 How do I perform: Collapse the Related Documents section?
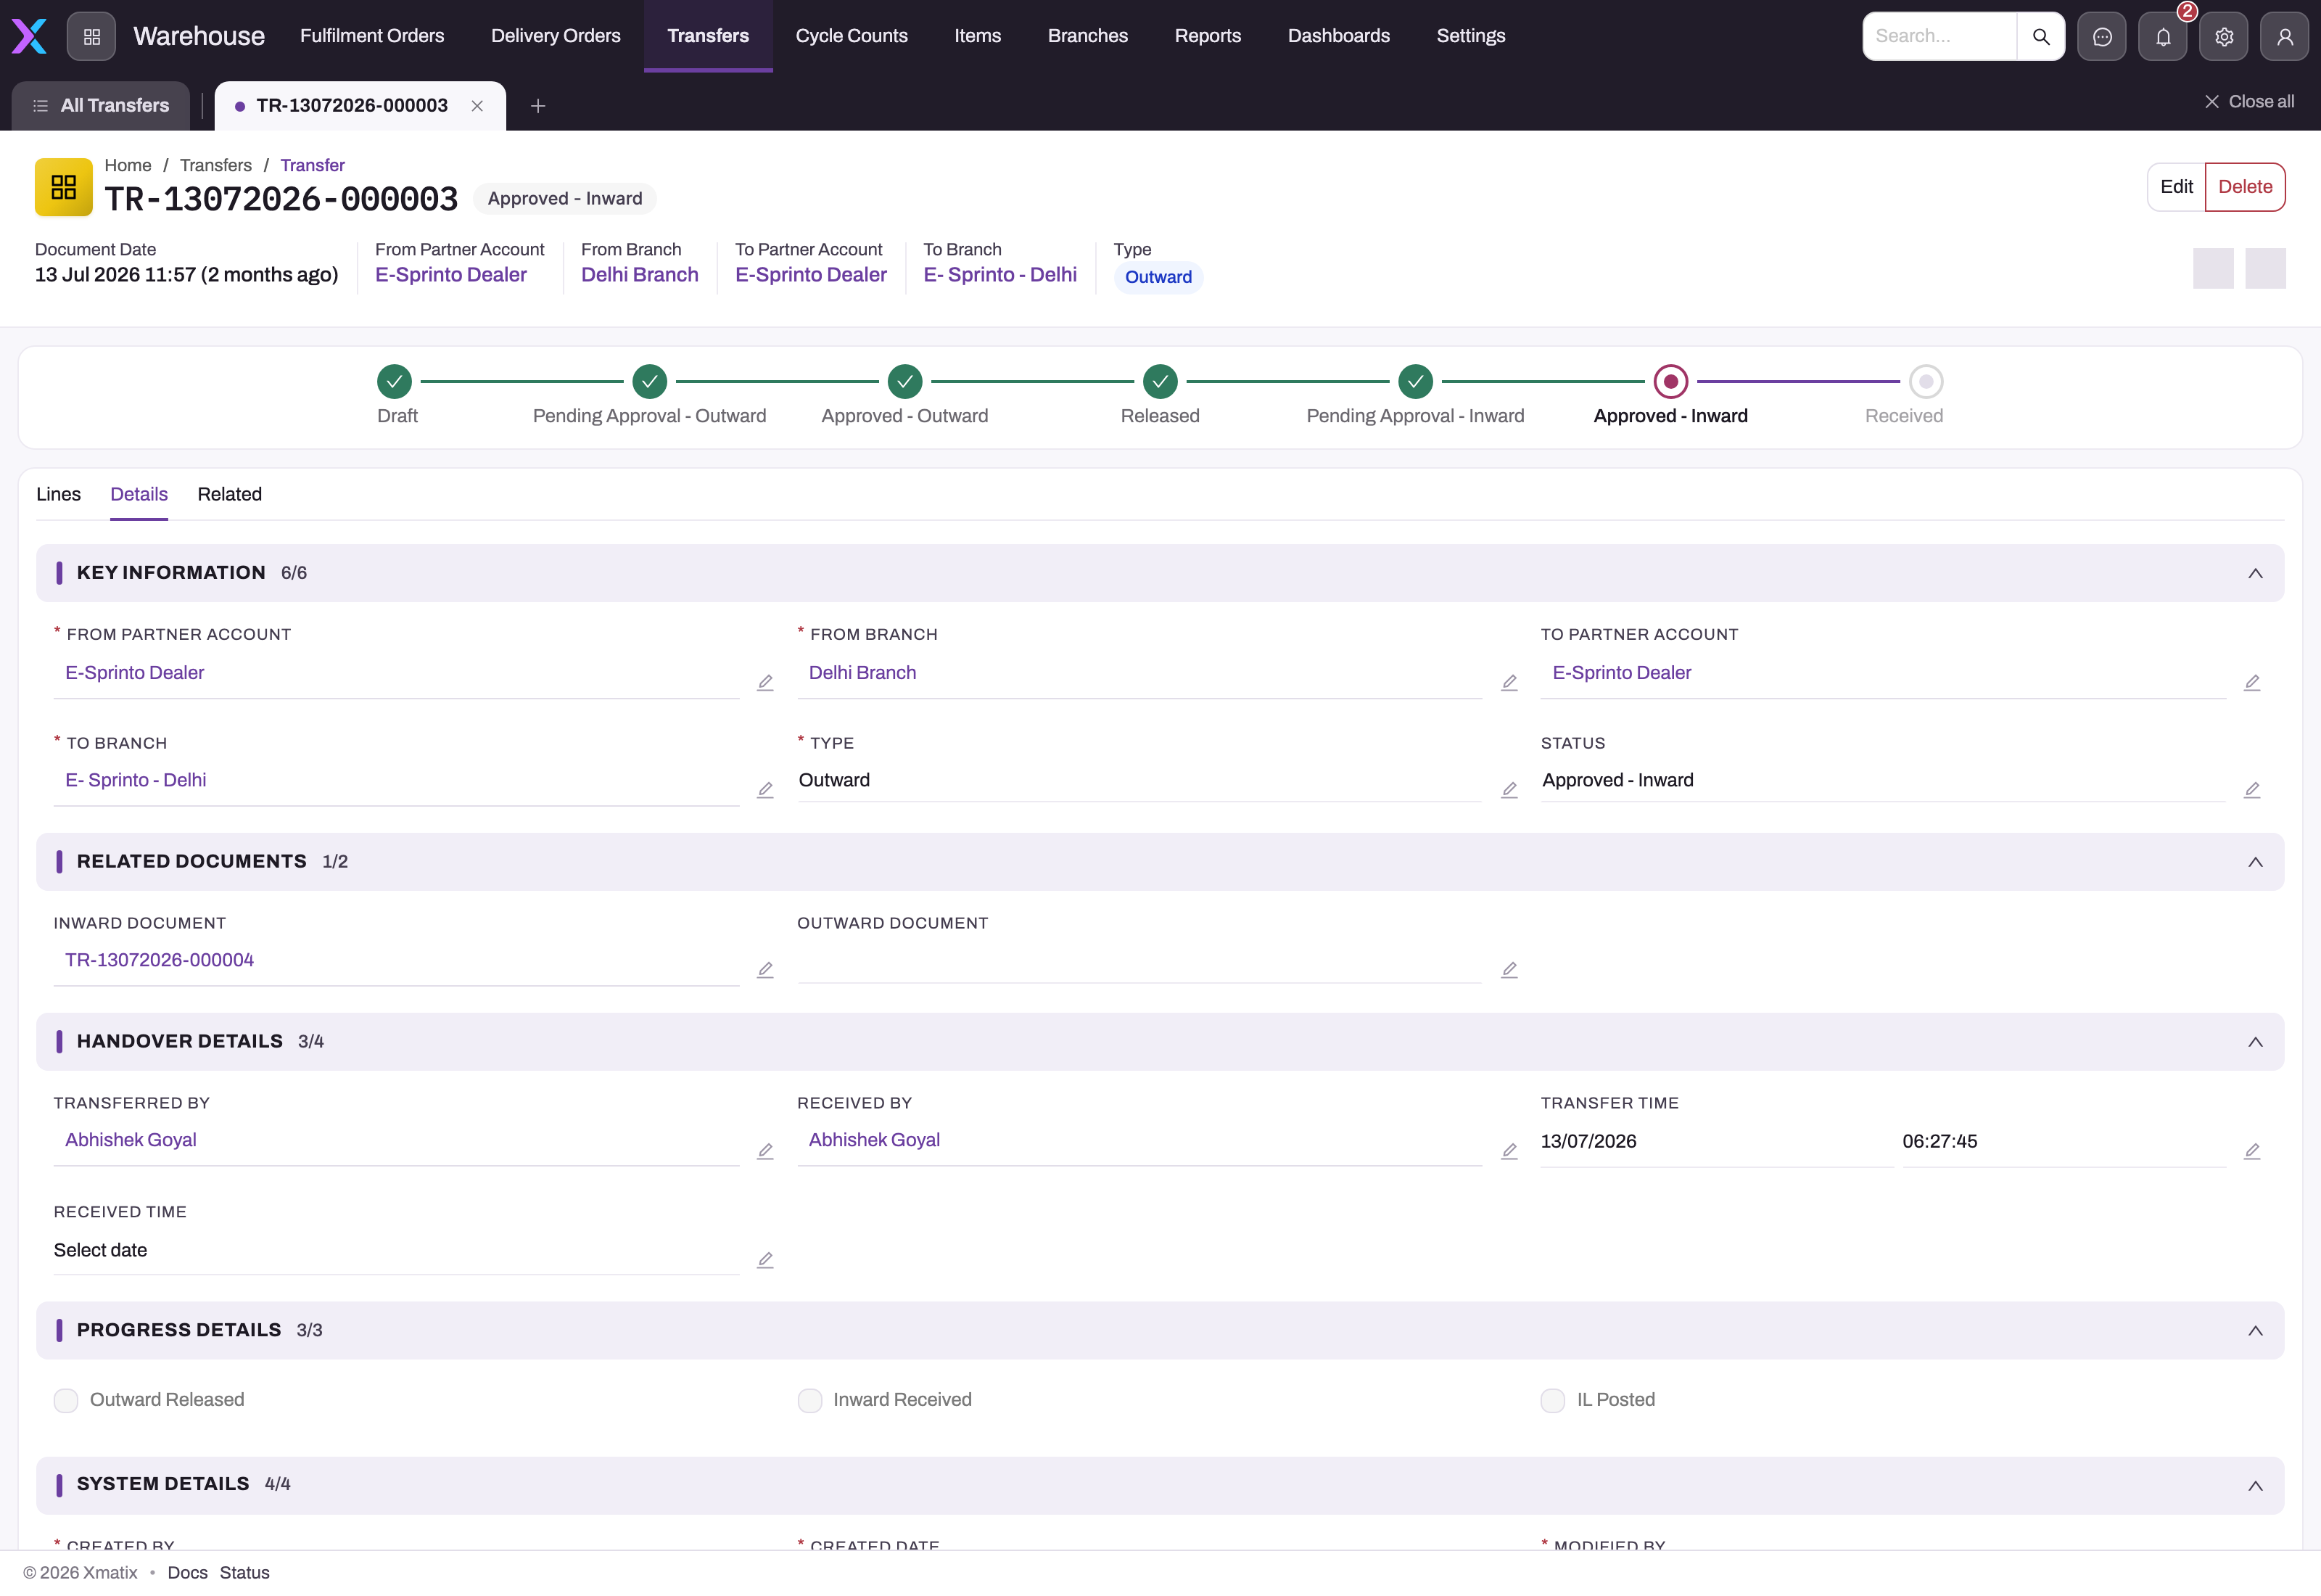(x=2254, y=862)
